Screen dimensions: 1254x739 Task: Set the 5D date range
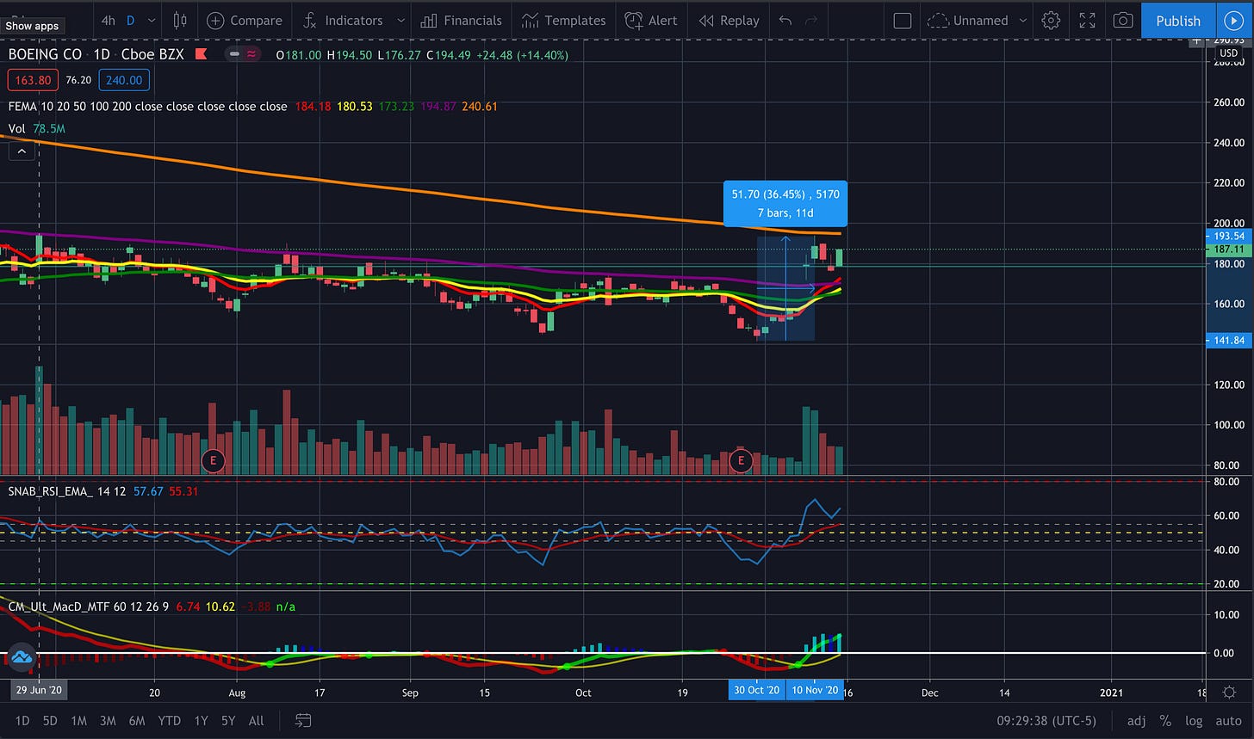pyautogui.click(x=50, y=720)
